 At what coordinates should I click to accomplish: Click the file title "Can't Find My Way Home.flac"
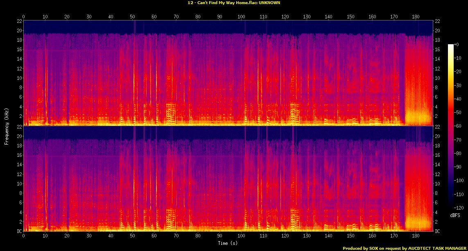(x=234, y=2)
